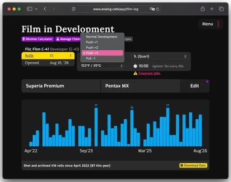Toggle the Safari sidebar icon
The image size is (231, 182).
pos(29,9)
